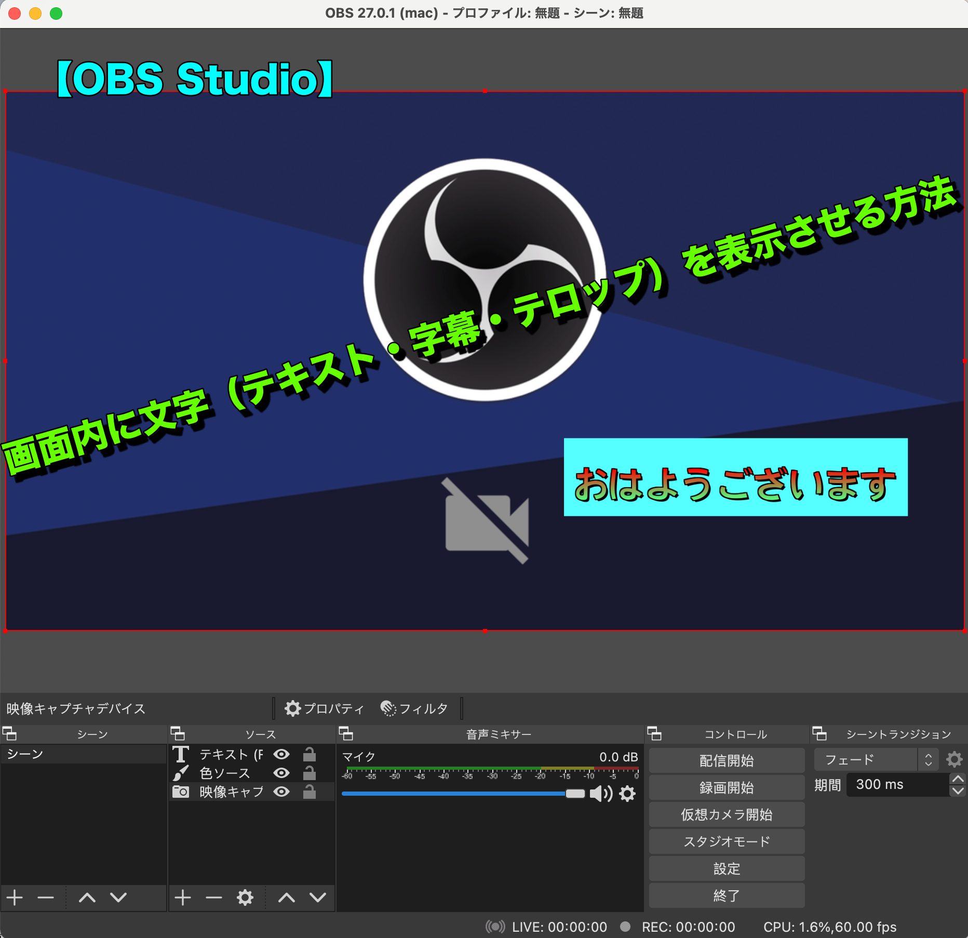Click the live streaming status icon
This screenshot has width=968, height=938.
pos(495,927)
